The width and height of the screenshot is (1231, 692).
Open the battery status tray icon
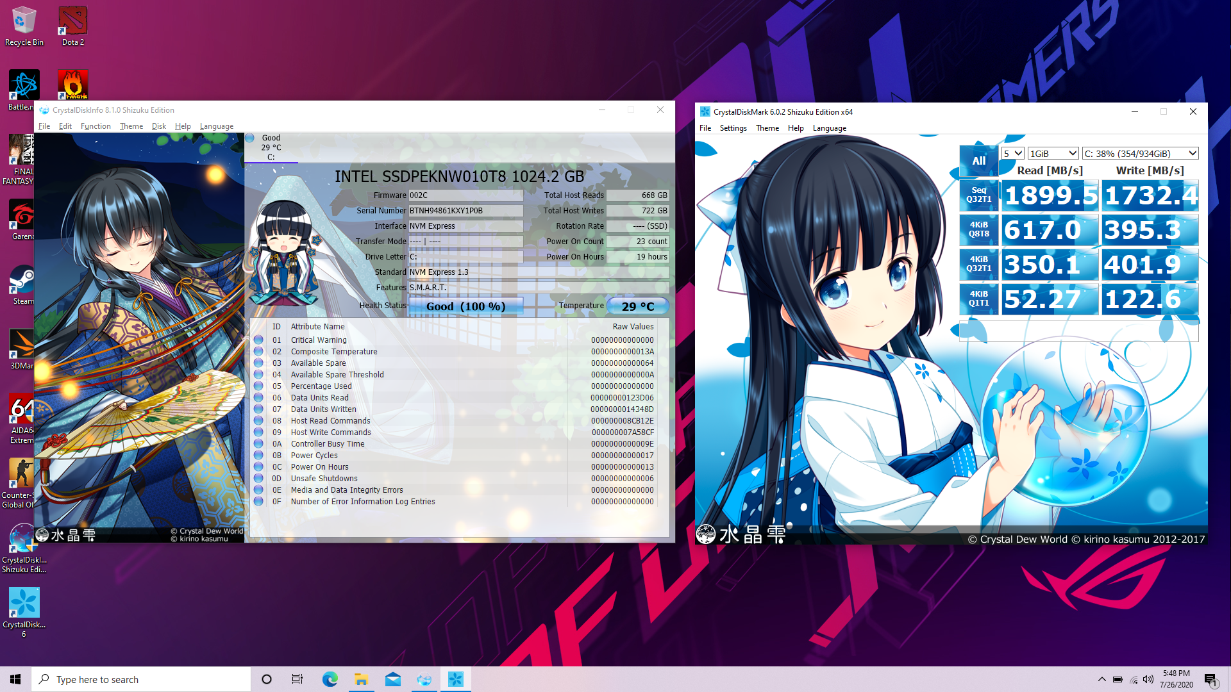pyautogui.click(x=1118, y=679)
